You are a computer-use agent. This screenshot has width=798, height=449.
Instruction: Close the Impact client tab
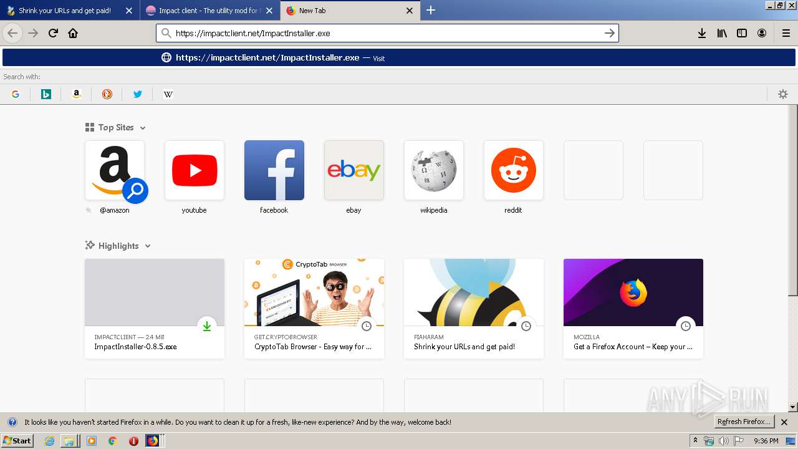pos(269,11)
